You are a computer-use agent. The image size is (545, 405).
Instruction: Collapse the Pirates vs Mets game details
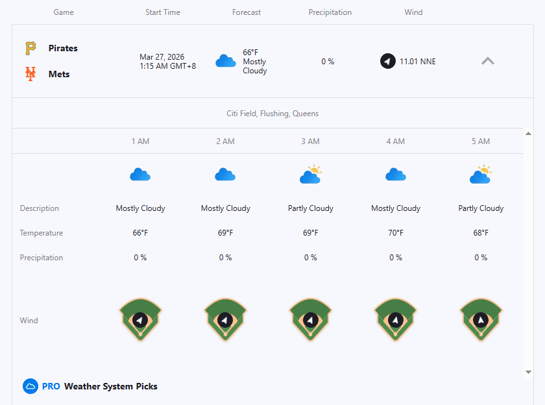pyautogui.click(x=488, y=61)
